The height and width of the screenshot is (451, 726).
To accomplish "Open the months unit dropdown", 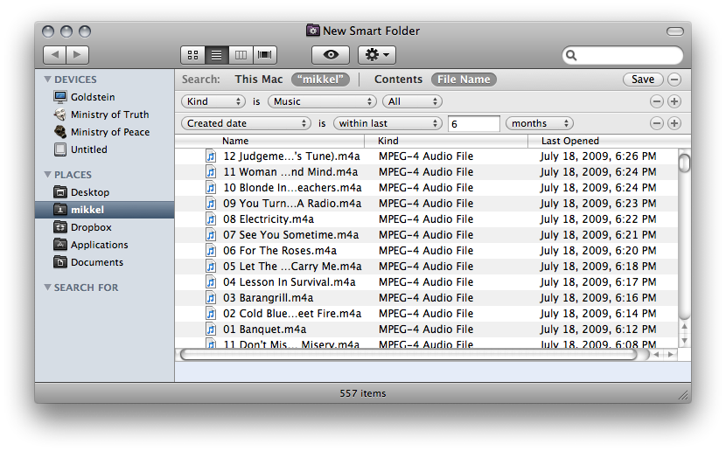I will 540,123.
